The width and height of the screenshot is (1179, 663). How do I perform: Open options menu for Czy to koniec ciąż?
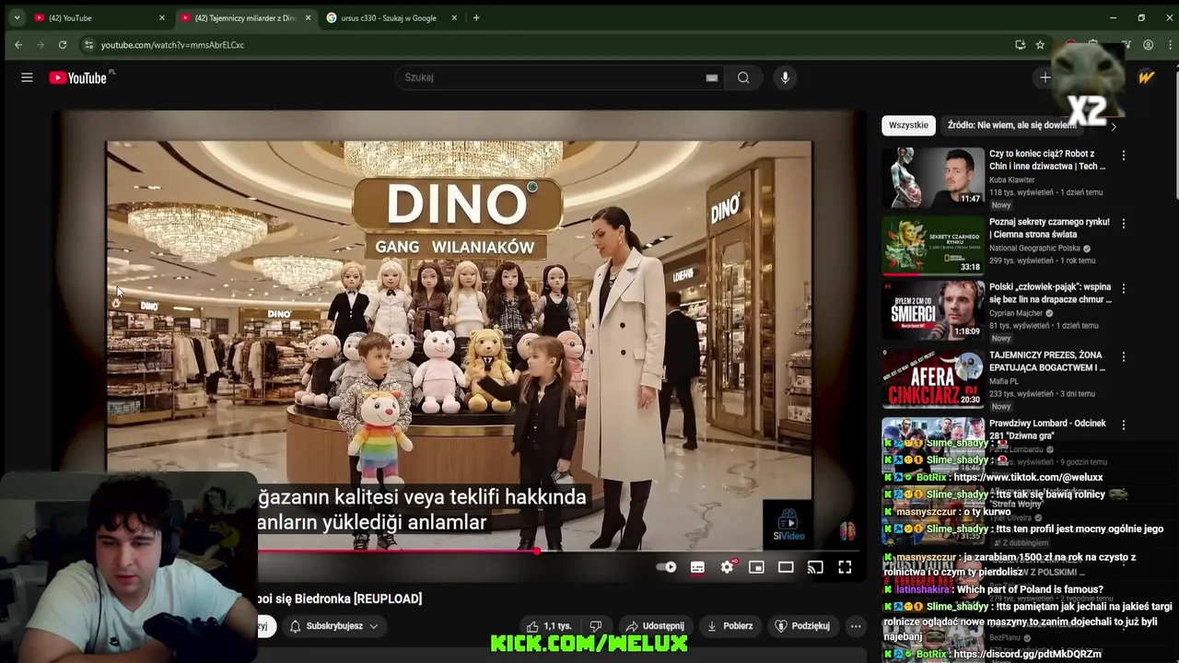click(1123, 156)
